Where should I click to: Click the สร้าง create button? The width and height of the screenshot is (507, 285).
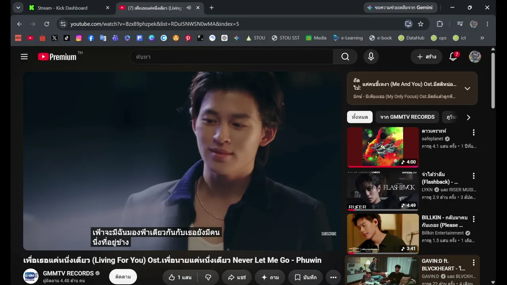coord(427,57)
